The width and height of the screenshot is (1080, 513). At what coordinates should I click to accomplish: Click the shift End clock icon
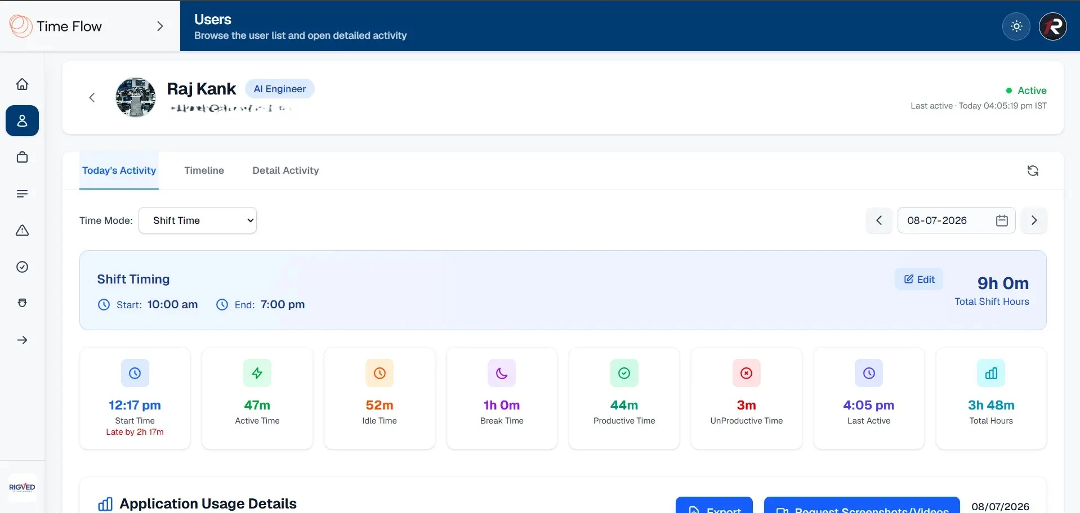point(222,305)
